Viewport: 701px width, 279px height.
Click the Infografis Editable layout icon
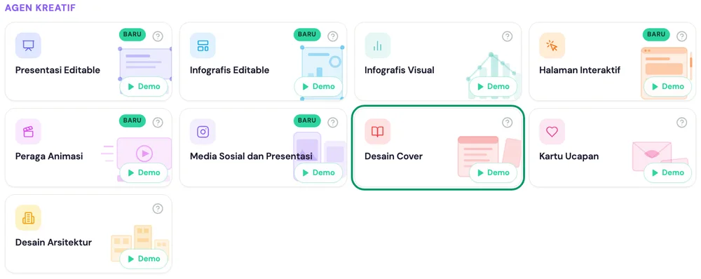click(x=203, y=45)
